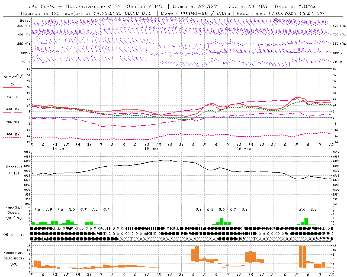Click 'Рассчитано: 14.05.2025 13:24 UTC' text
This screenshot has width=347, height=277.
click(x=281, y=13)
